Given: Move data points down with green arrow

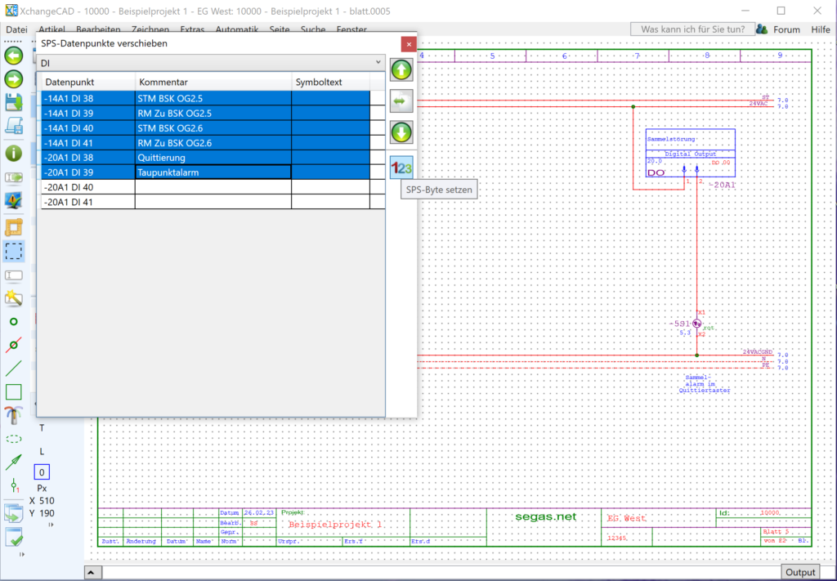Looking at the screenshot, I should coord(401,132).
